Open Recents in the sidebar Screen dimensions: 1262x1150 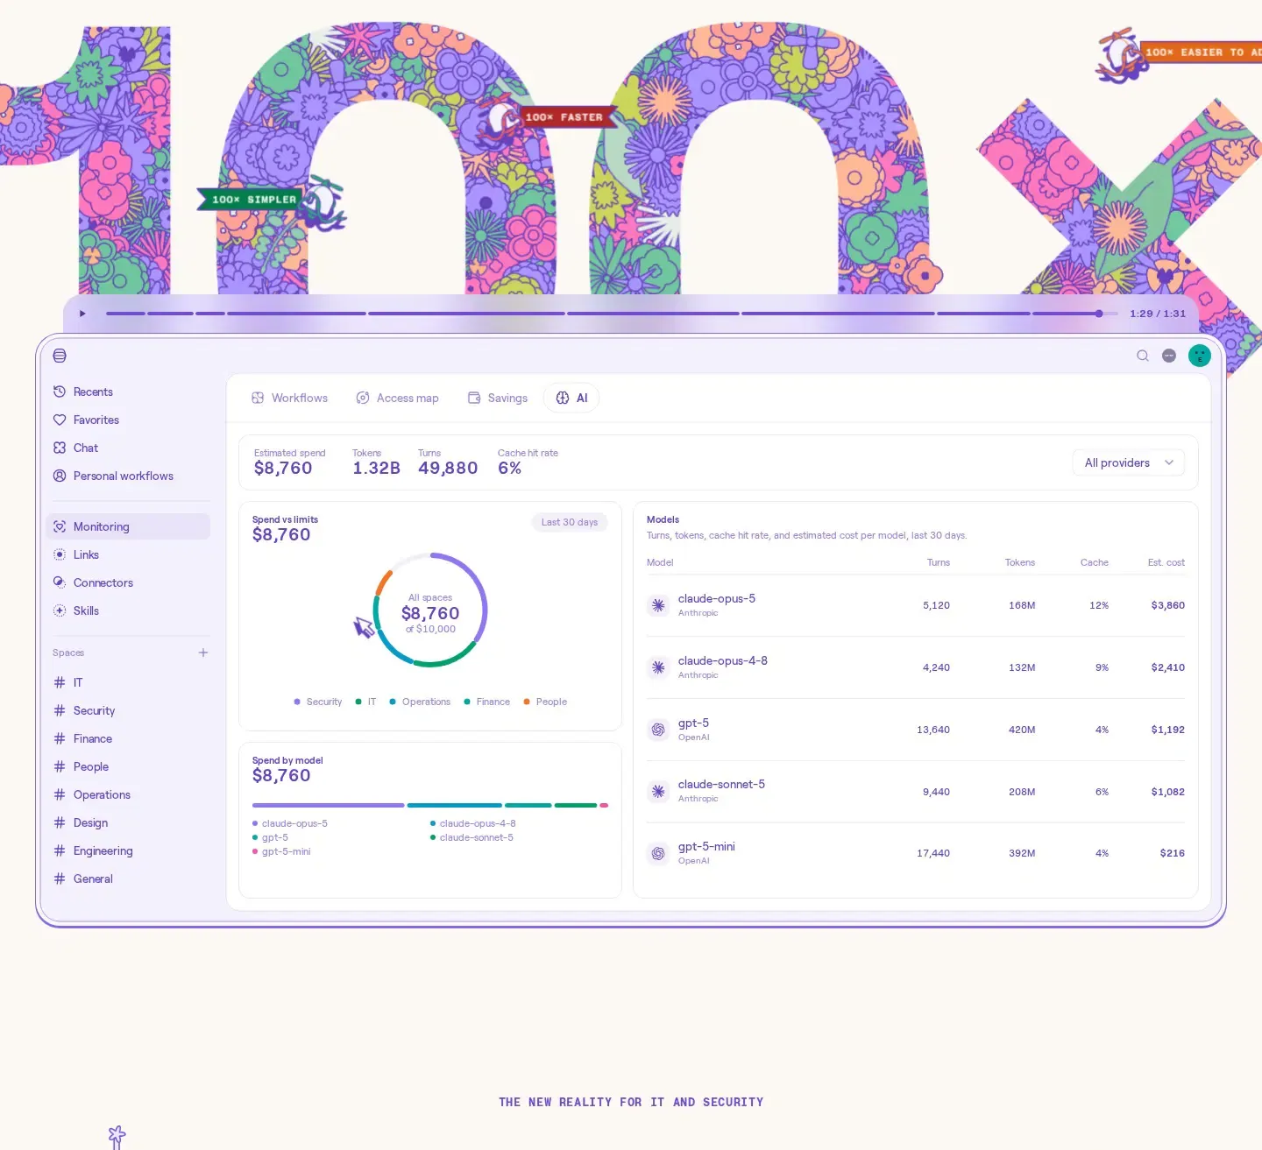coord(128,392)
